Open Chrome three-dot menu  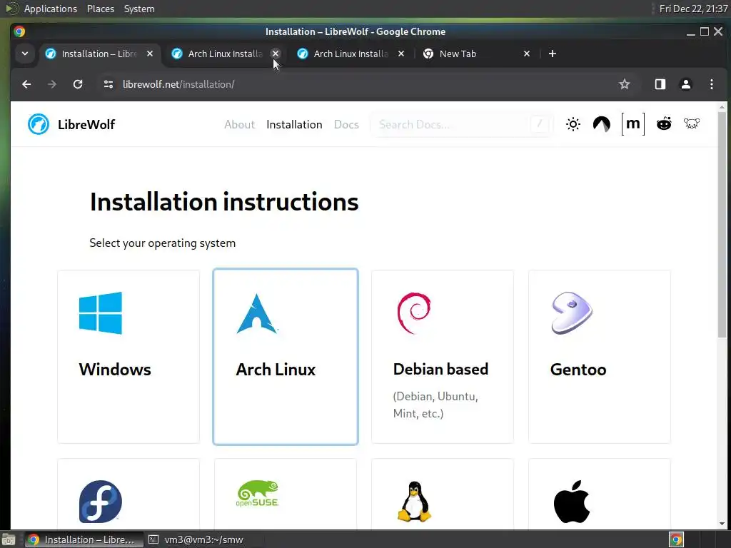(712, 84)
